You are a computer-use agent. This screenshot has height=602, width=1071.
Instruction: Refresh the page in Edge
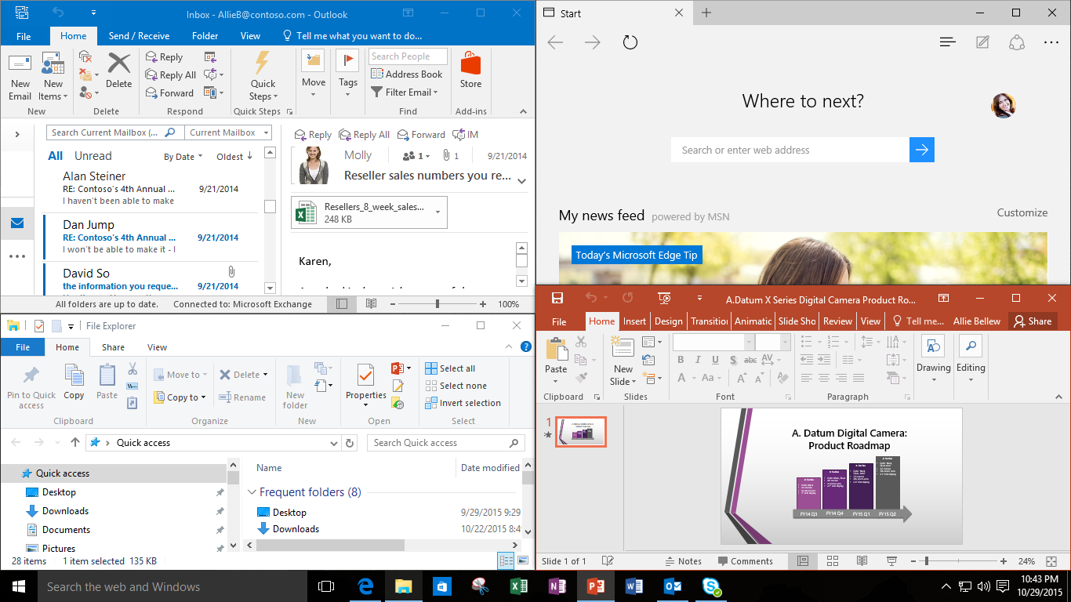click(630, 42)
